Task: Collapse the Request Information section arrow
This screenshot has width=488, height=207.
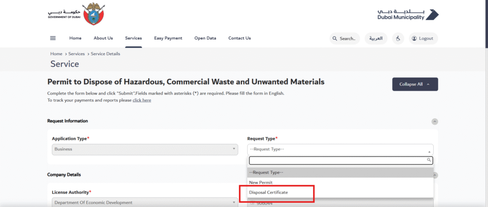Action: coord(434,122)
